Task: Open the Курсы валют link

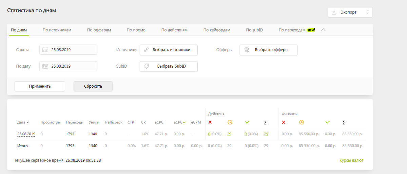Action: [351, 160]
